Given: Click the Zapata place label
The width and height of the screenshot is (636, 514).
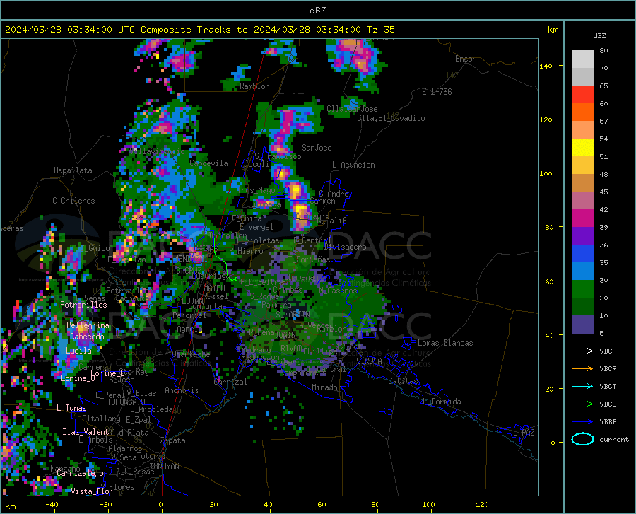Looking at the screenshot, I should point(173,440).
